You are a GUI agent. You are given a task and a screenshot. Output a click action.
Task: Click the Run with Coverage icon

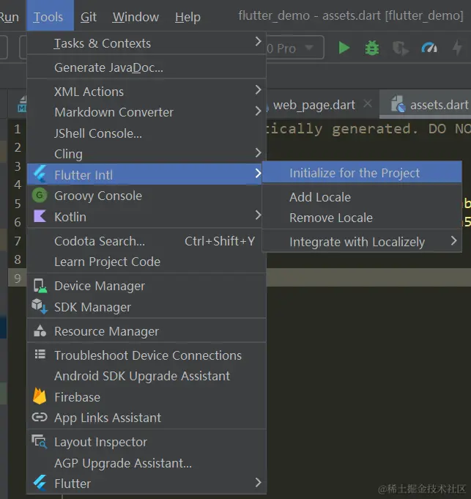400,48
